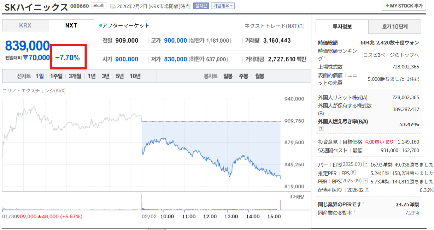
Task: Click the help icon beside BPS(2025.09)
Action: 366,181
